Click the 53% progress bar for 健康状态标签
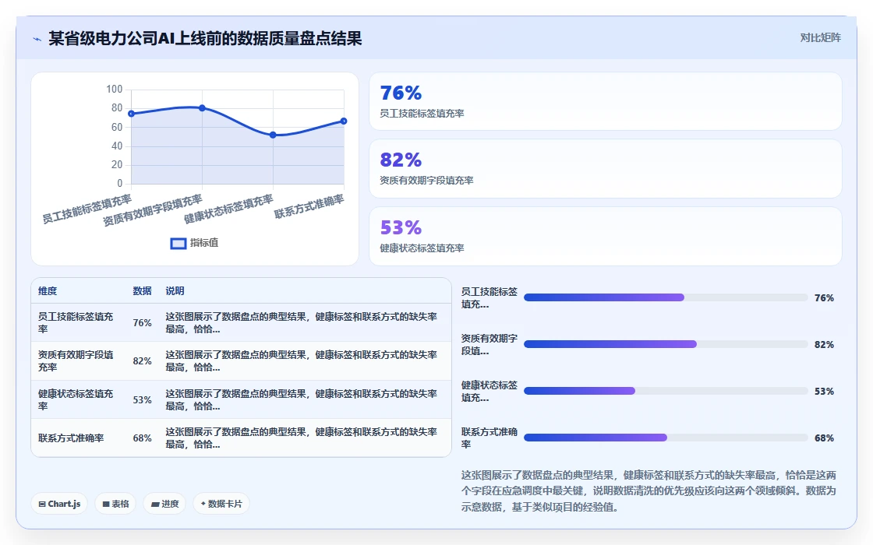The height and width of the screenshot is (545, 873). coord(666,391)
